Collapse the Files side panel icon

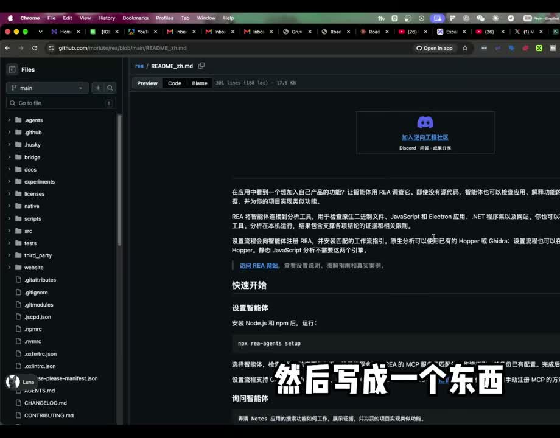pos(12,69)
